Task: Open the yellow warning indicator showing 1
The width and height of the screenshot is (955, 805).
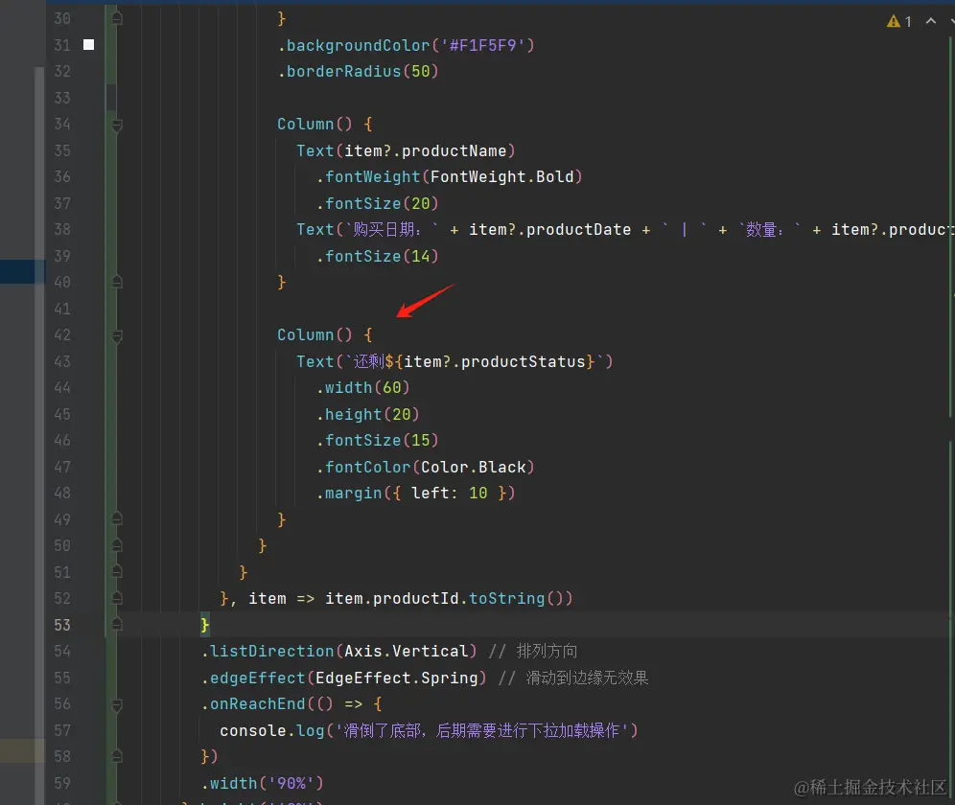Action: tap(899, 21)
